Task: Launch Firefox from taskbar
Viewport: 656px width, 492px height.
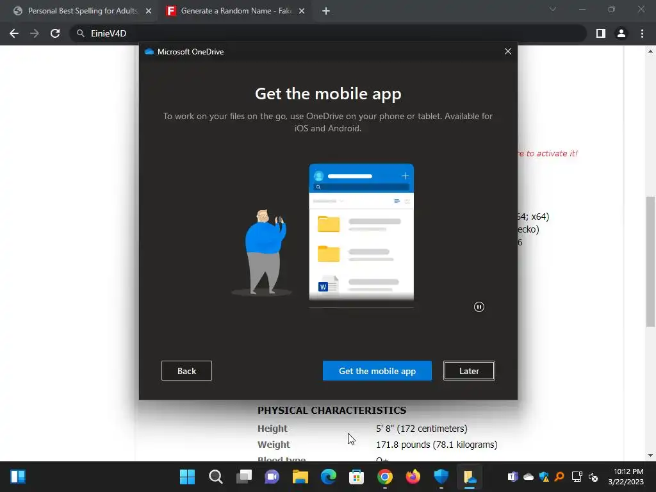Action: click(413, 477)
